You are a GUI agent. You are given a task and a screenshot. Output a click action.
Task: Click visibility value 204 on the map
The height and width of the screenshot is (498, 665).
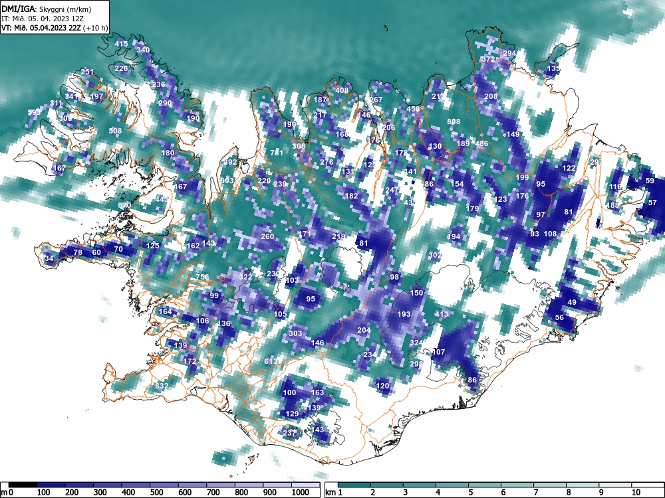[364, 330]
